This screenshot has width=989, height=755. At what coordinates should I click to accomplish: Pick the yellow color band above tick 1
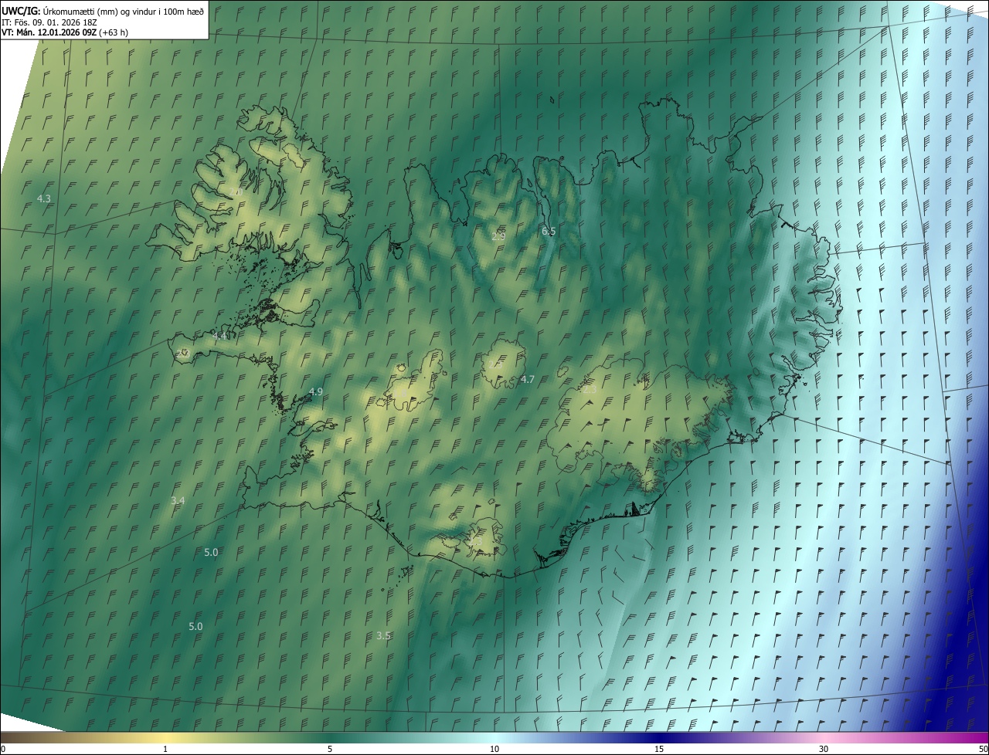(x=165, y=738)
